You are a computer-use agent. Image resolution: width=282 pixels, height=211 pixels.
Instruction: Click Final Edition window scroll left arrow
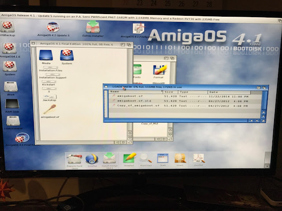[x=118, y=142]
